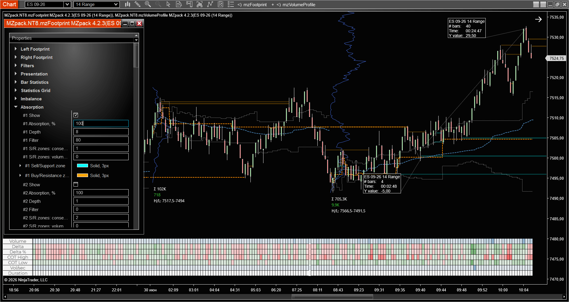Minimize the mzFootprint properties dialog
This screenshot has width=569, height=302.
tap(125, 23)
